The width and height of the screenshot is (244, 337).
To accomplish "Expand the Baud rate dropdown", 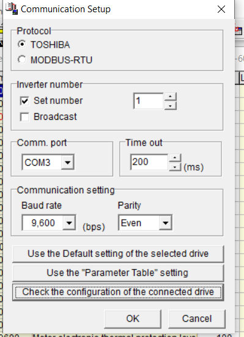I will coord(69,223).
